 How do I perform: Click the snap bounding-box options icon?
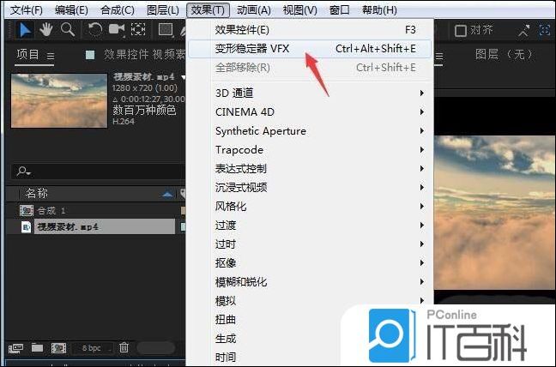click(545, 30)
